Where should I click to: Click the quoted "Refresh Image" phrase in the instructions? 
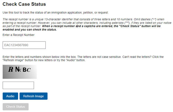point(13,60)
